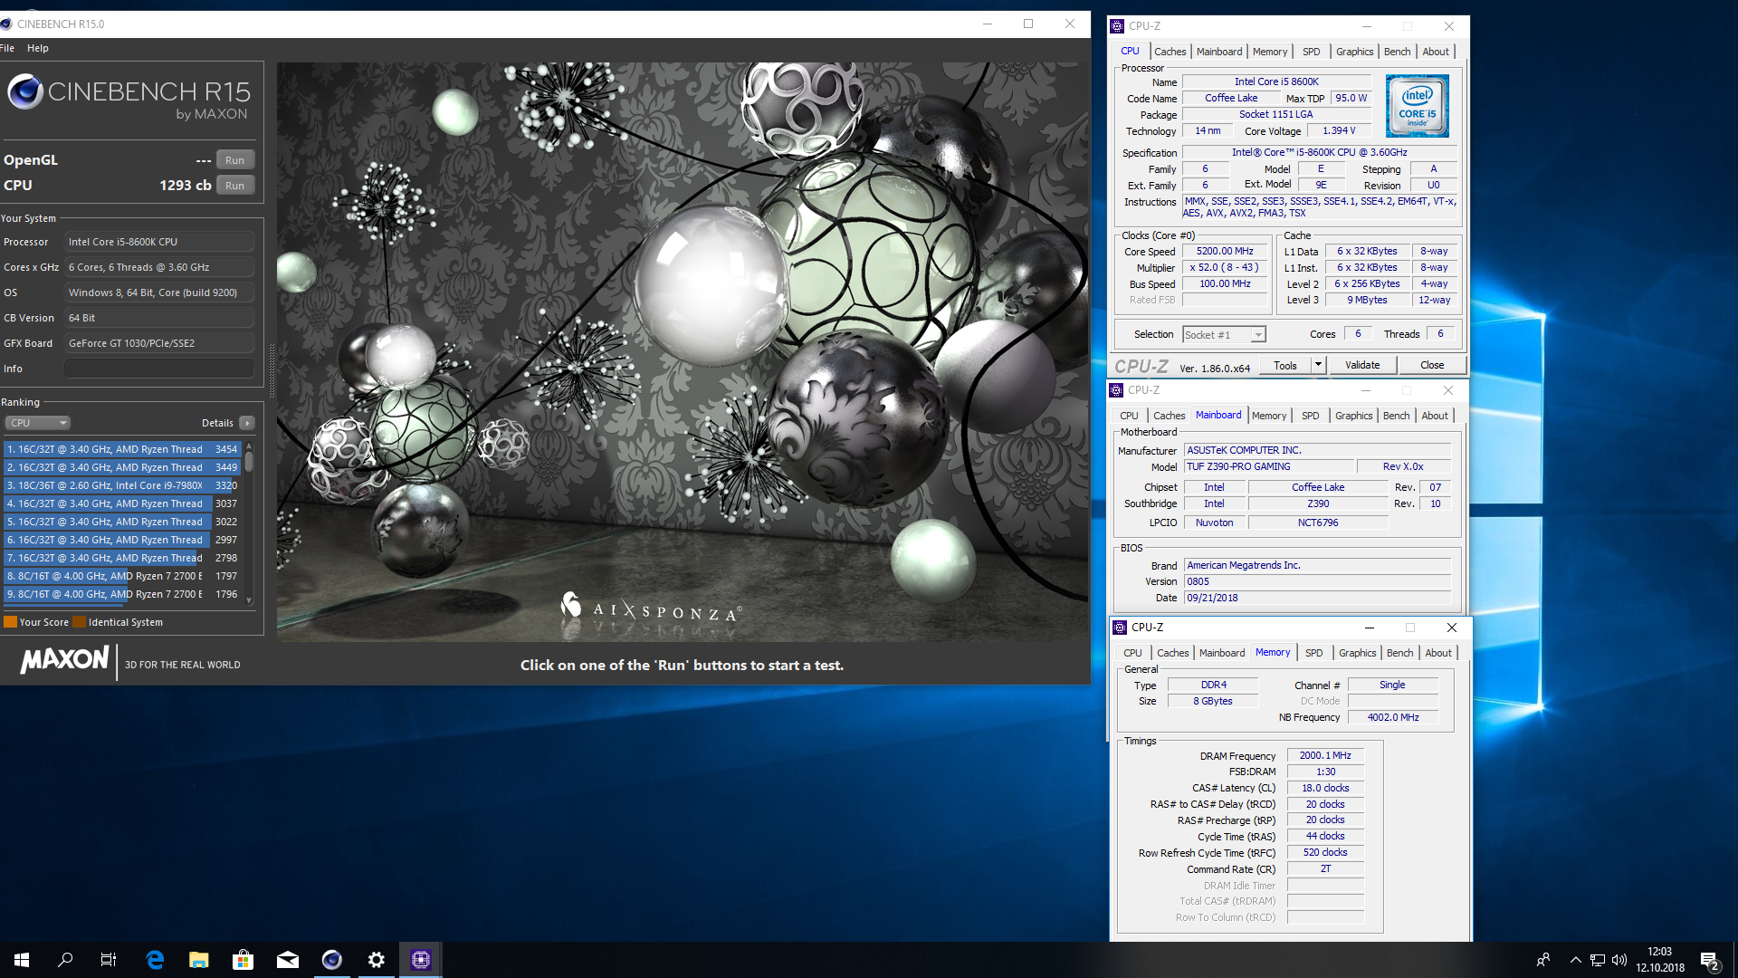This screenshot has width=1738, height=978.
Task: Click Cinebench title bar app icon
Action: coord(7,24)
